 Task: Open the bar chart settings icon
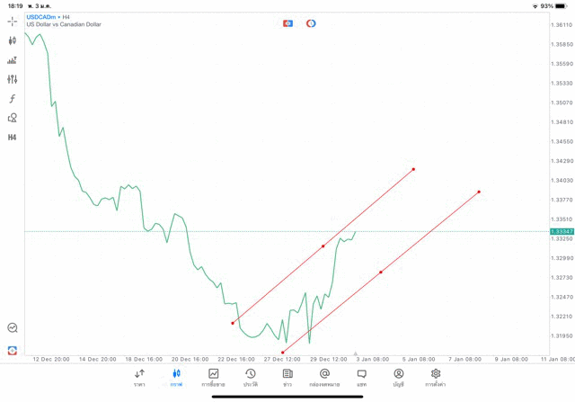[x=13, y=60]
